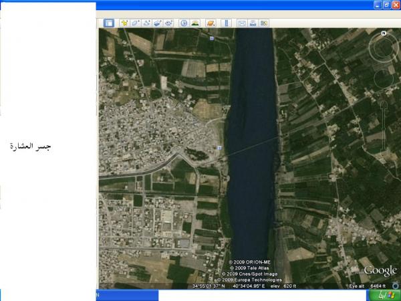
Task: Open historical imagery clock icon
Action: [x=184, y=23]
